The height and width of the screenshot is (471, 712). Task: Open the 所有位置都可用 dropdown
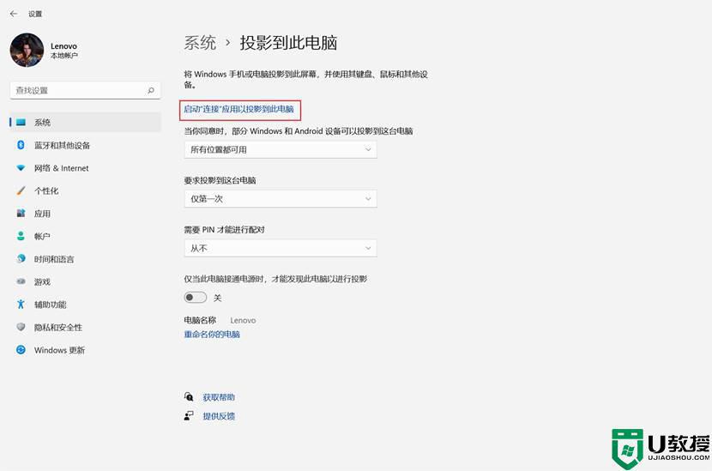pyautogui.click(x=281, y=149)
